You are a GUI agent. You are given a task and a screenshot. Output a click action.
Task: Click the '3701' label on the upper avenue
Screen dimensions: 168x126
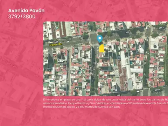click(x=128, y=32)
